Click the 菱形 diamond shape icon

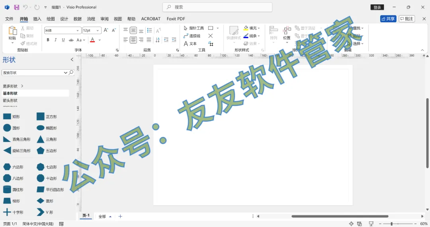[x=40, y=201]
